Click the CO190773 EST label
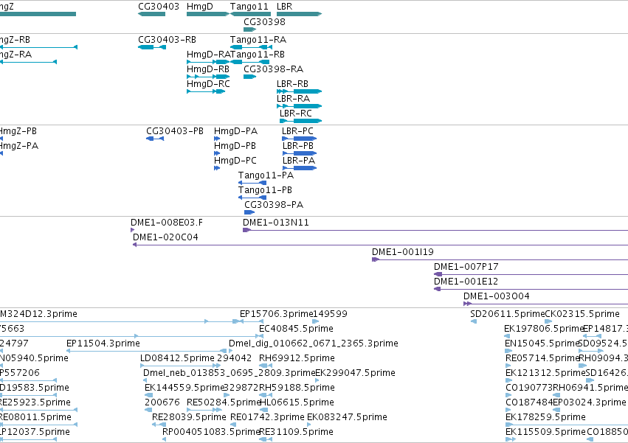This screenshot has width=628, height=443. click(x=529, y=388)
